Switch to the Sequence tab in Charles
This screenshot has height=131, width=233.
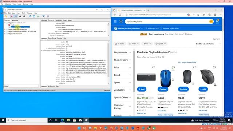click(15, 20)
